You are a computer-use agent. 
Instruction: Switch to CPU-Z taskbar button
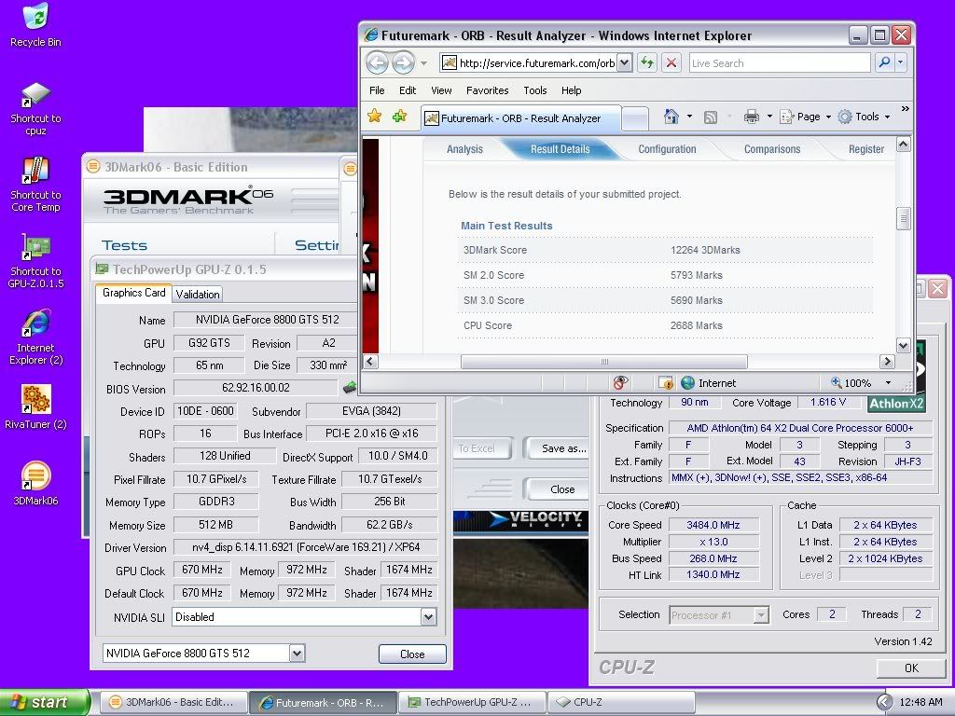tap(621, 702)
